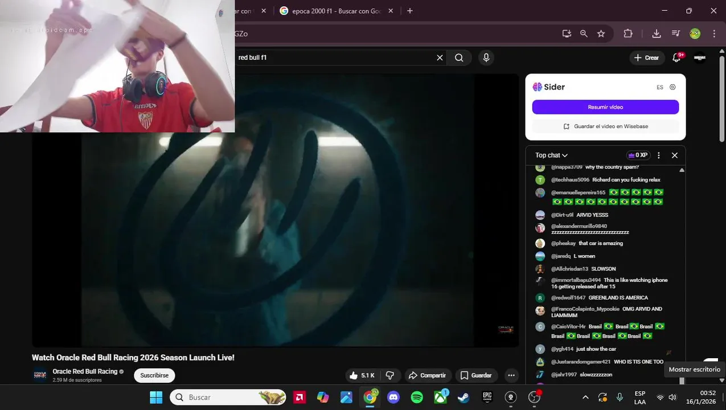This screenshot has height=410, width=726.
Task: Click the taskbar microphone tray icon
Action: [620, 397]
